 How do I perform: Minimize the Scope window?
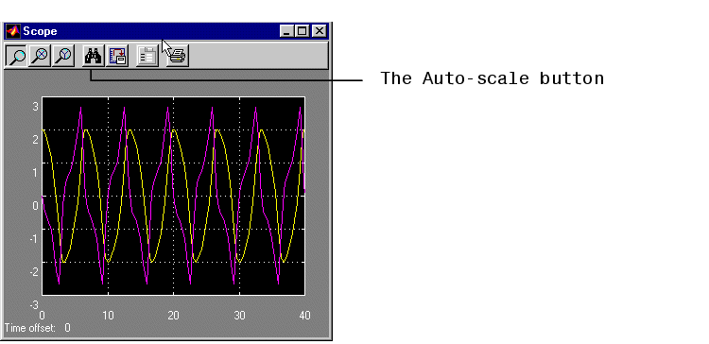click(286, 31)
